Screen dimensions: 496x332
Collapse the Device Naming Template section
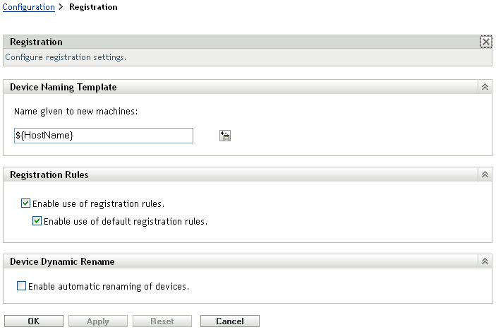click(485, 88)
